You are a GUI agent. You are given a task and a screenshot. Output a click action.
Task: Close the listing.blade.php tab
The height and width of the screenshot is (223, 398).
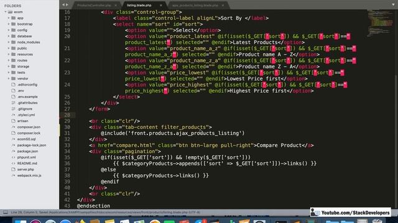(161, 6)
